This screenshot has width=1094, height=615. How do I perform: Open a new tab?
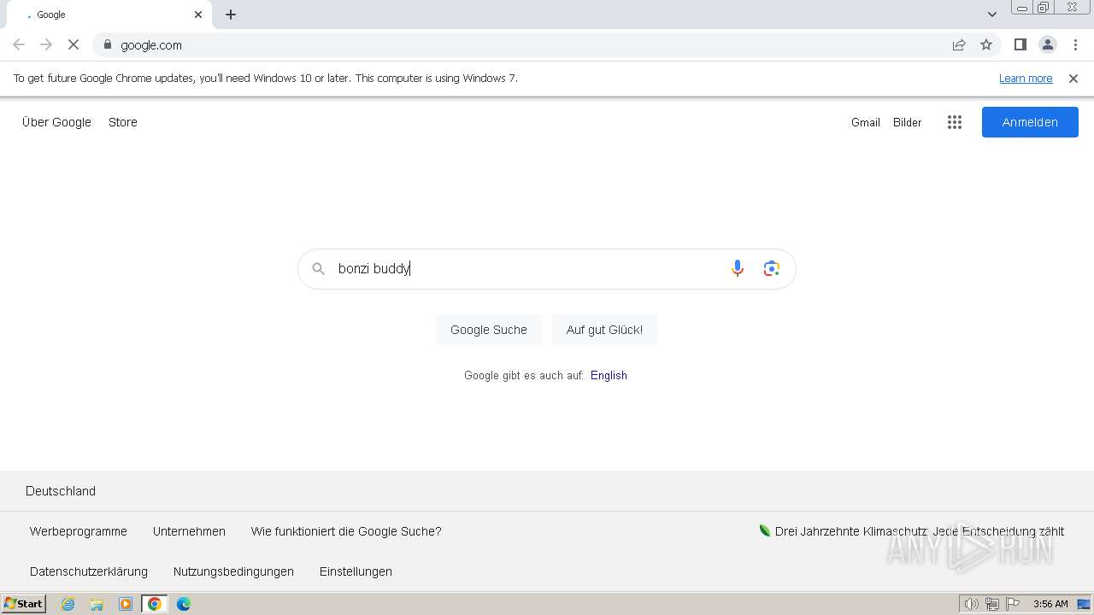pyautogui.click(x=231, y=15)
